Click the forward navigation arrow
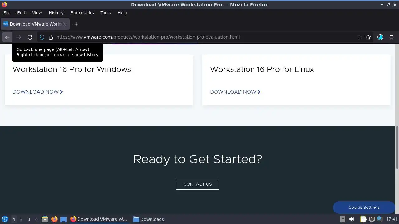This screenshot has width=399, height=224. point(19,37)
